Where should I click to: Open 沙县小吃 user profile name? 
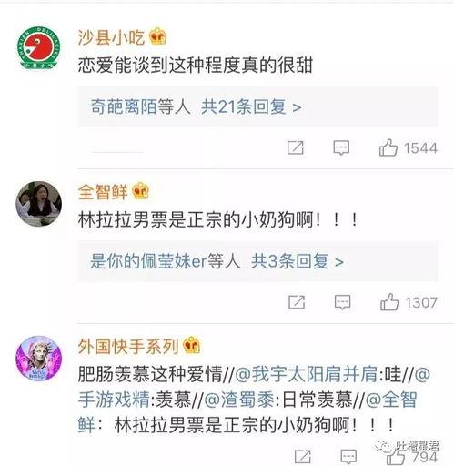point(111,37)
